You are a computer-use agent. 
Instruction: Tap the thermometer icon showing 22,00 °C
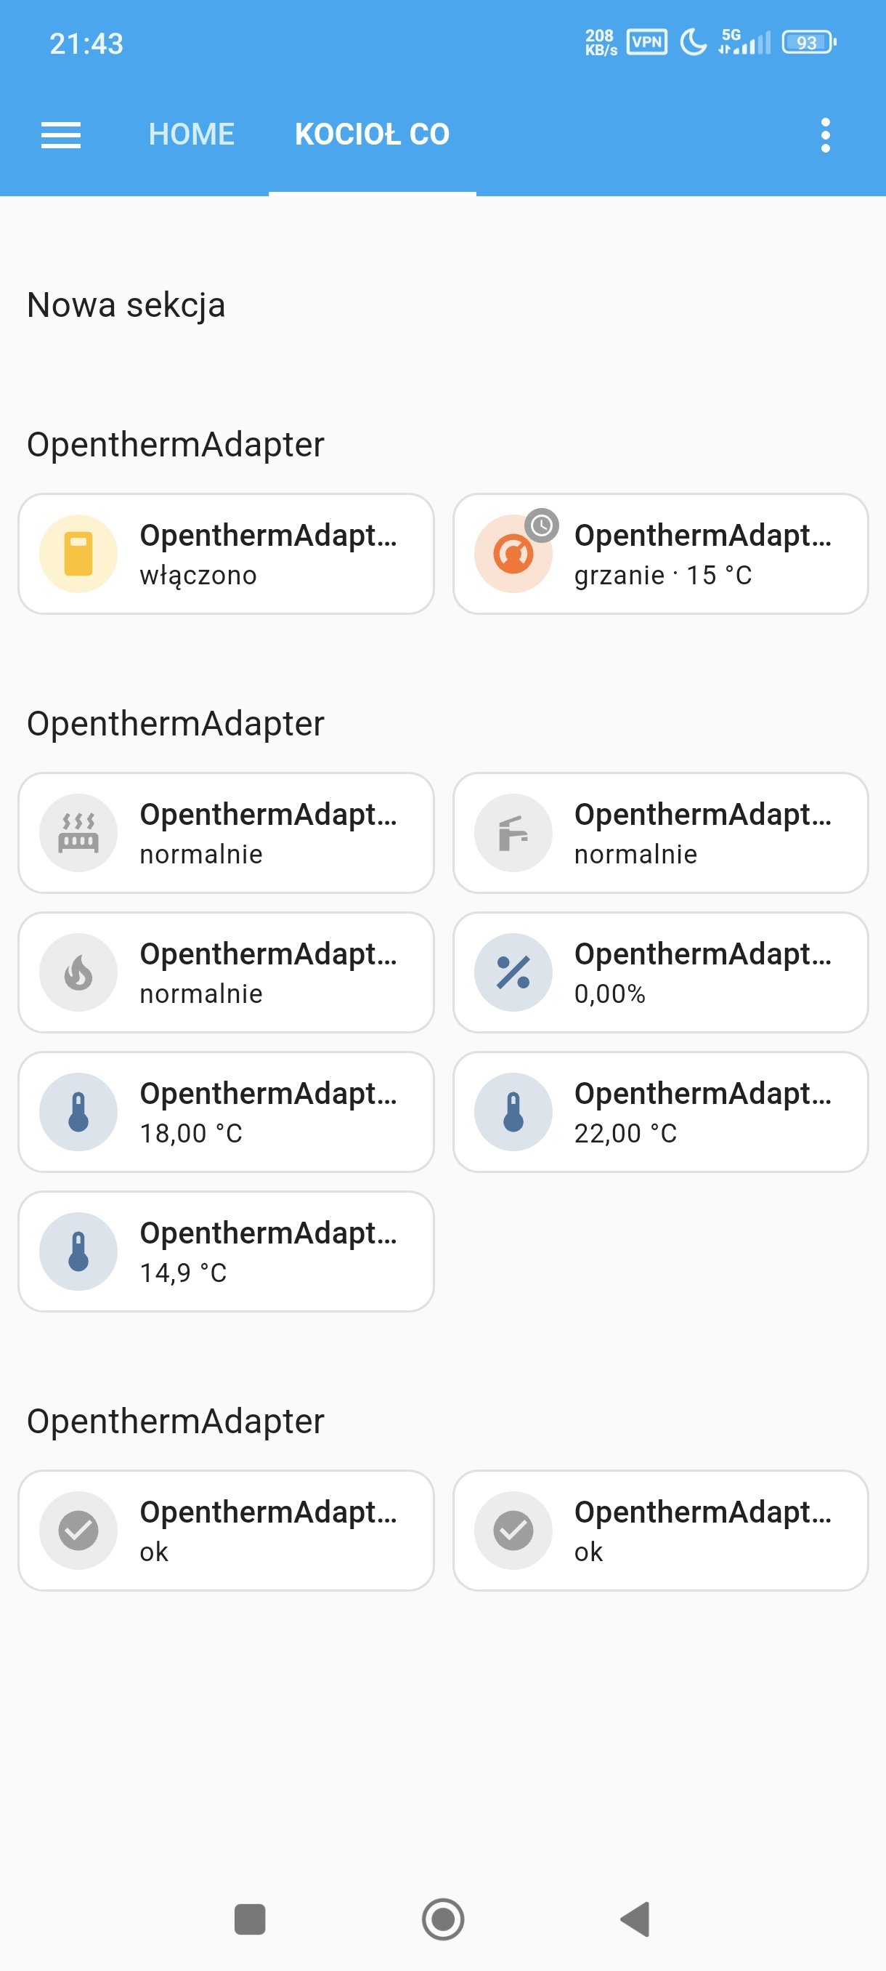513,1112
